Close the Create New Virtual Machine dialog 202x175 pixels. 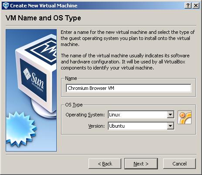pos(196,6)
